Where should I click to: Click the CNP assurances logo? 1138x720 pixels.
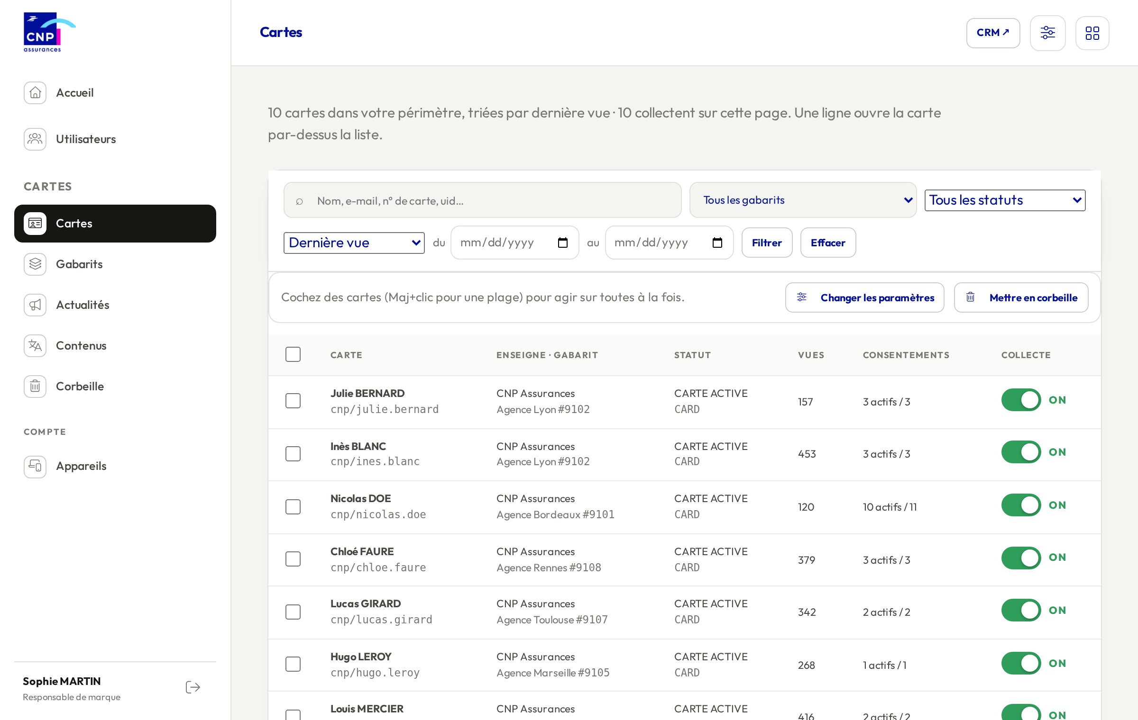(49, 32)
